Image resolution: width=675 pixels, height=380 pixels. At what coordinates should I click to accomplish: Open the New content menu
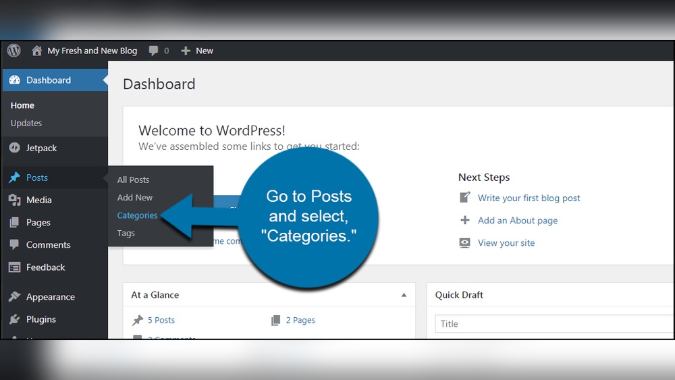[205, 51]
